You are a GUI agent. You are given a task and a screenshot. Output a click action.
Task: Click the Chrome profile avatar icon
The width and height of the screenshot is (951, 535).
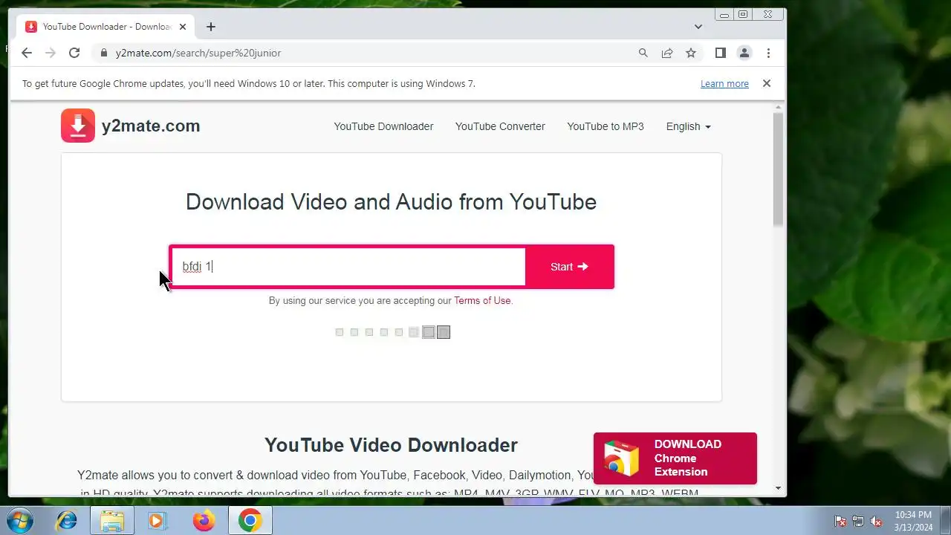744,53
